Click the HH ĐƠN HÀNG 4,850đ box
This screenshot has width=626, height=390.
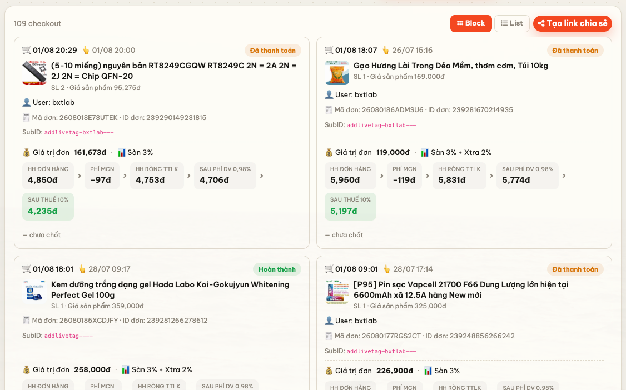point(48,176)
